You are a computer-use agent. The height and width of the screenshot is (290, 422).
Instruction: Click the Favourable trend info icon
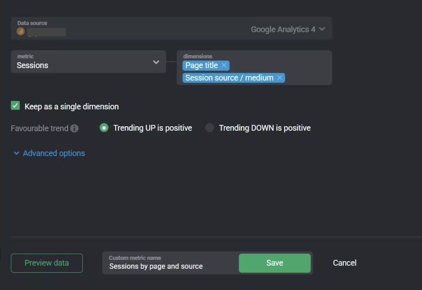pos(76,128)
